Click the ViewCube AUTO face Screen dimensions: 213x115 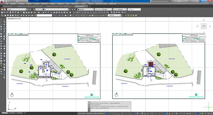[203, 26]
